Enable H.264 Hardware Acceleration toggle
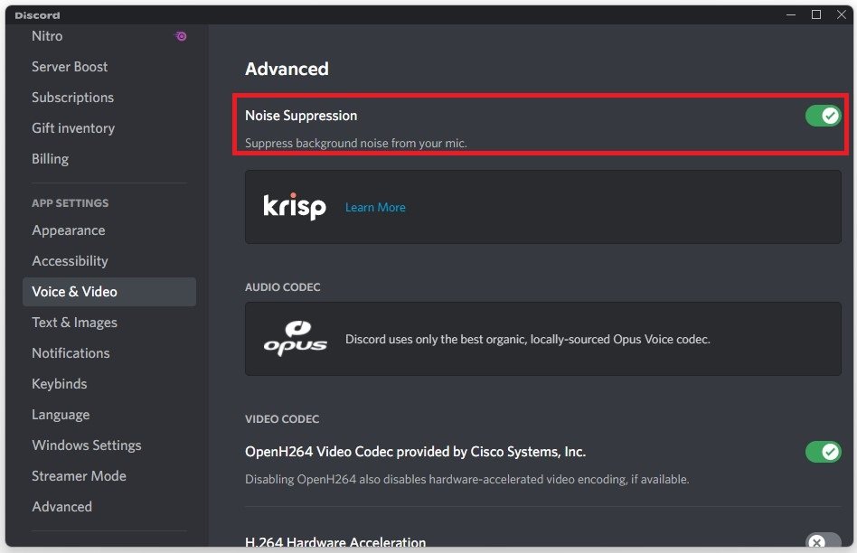This screenshot has width=857, height=553. tap(824, 541)
